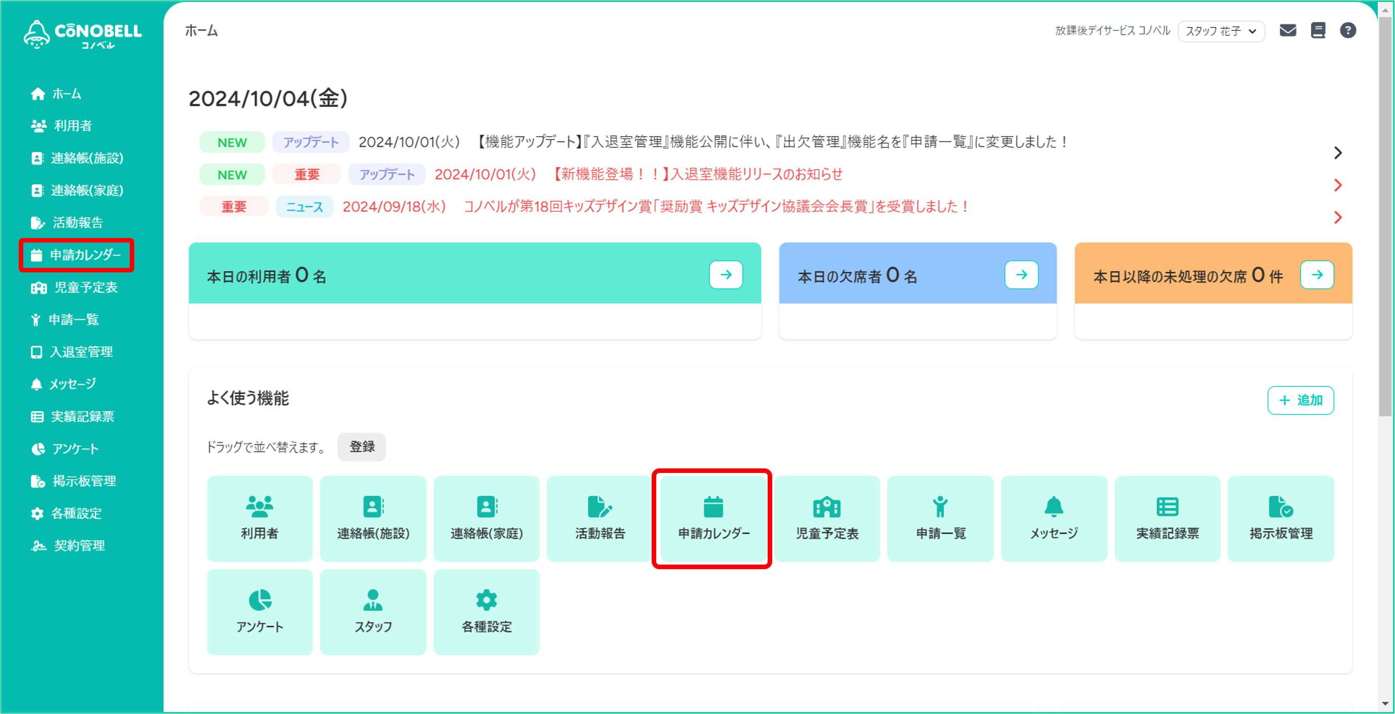Open 実績記録票 in the sidebar
The width and height of the screenshot is (1395, 714).
pyautogui.click(x=72, y=416)
